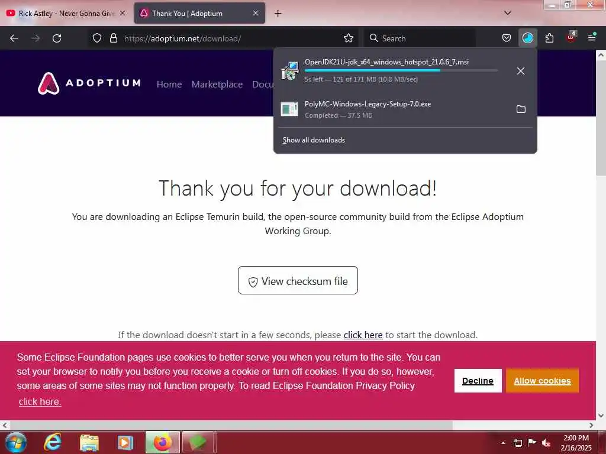Open the uBlock Origin extension icon
The height and width of the screenshot is (454, 606).
571,37
